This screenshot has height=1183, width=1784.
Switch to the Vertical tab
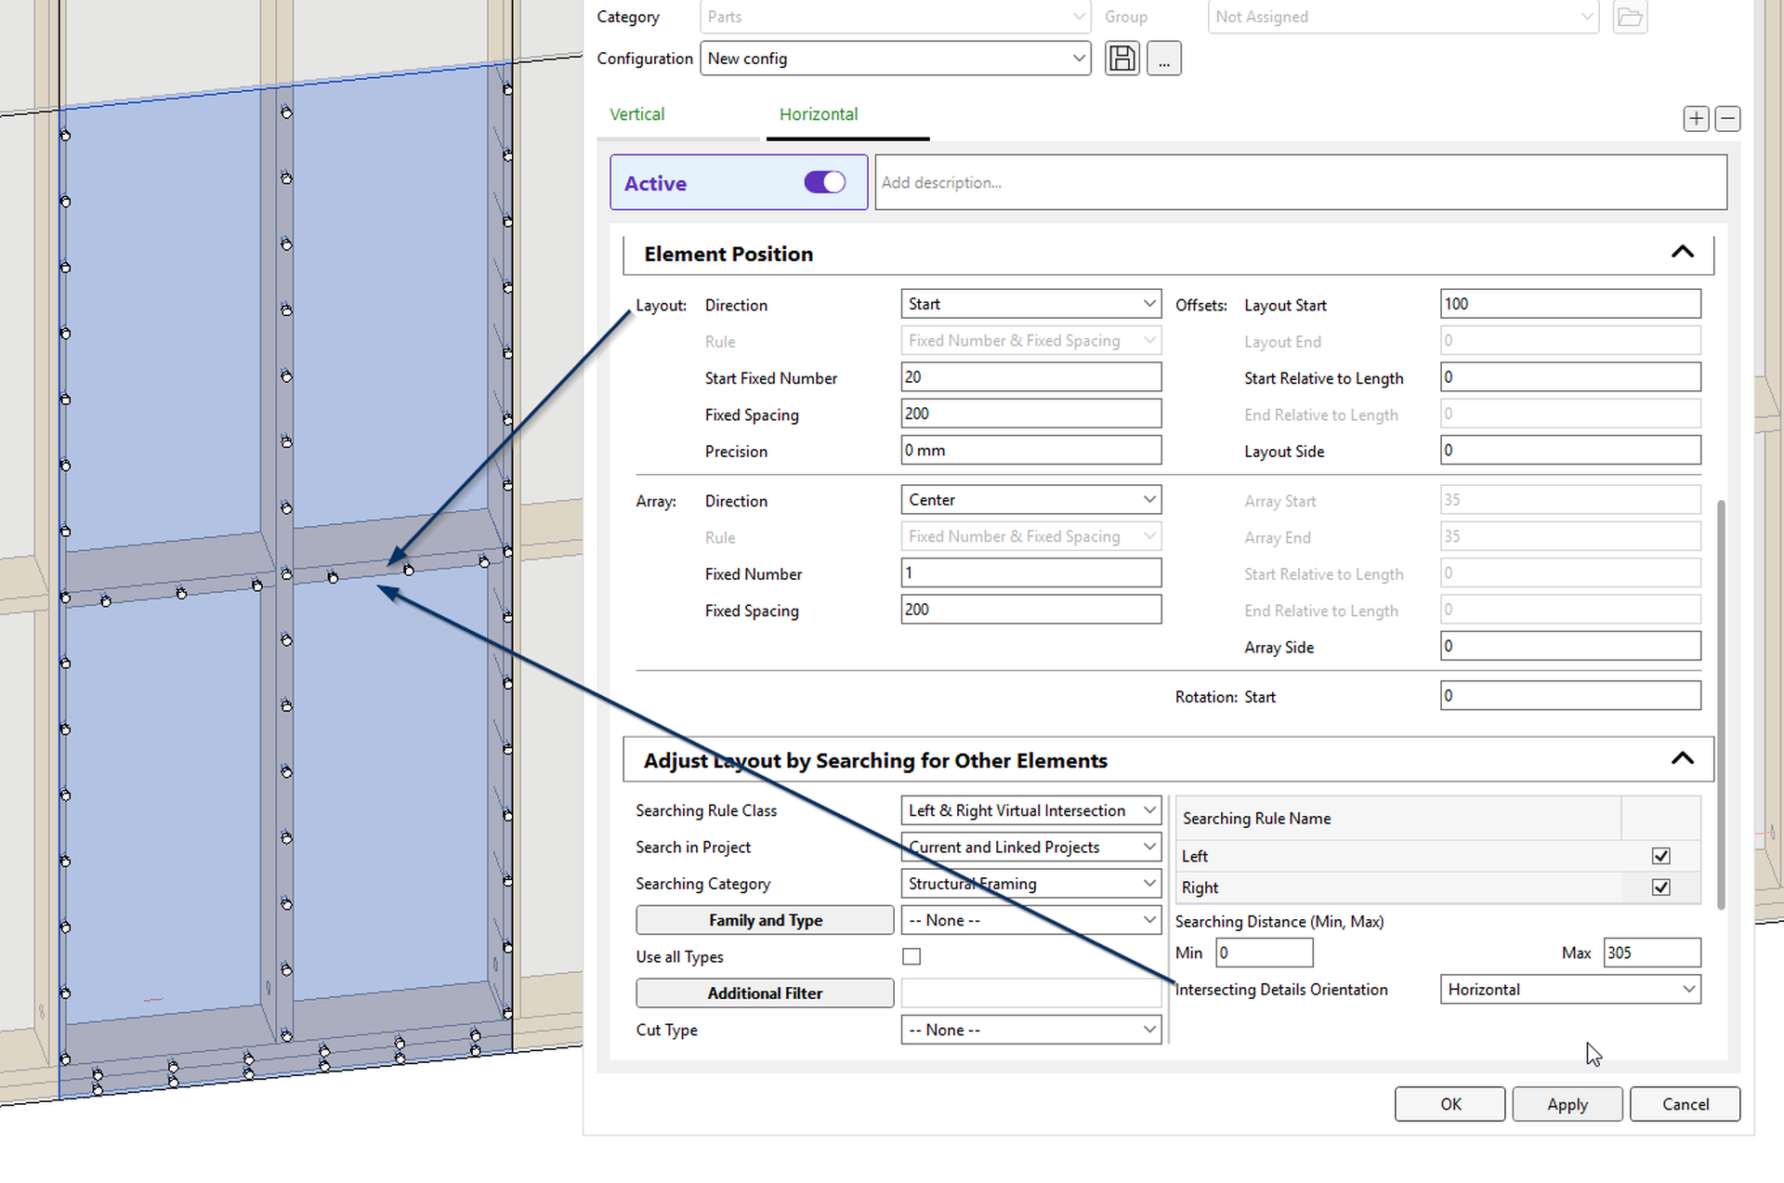[636, 114]
